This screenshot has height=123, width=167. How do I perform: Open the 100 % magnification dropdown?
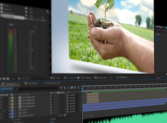[x=60, y=78]
